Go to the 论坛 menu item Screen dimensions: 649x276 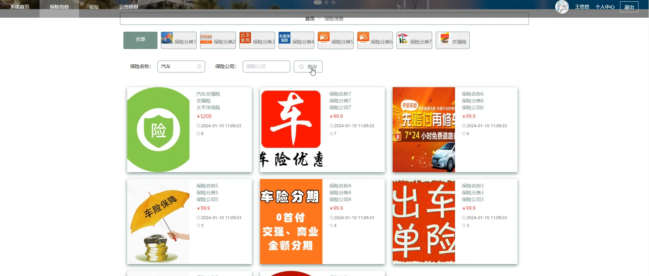pos(94,7)
